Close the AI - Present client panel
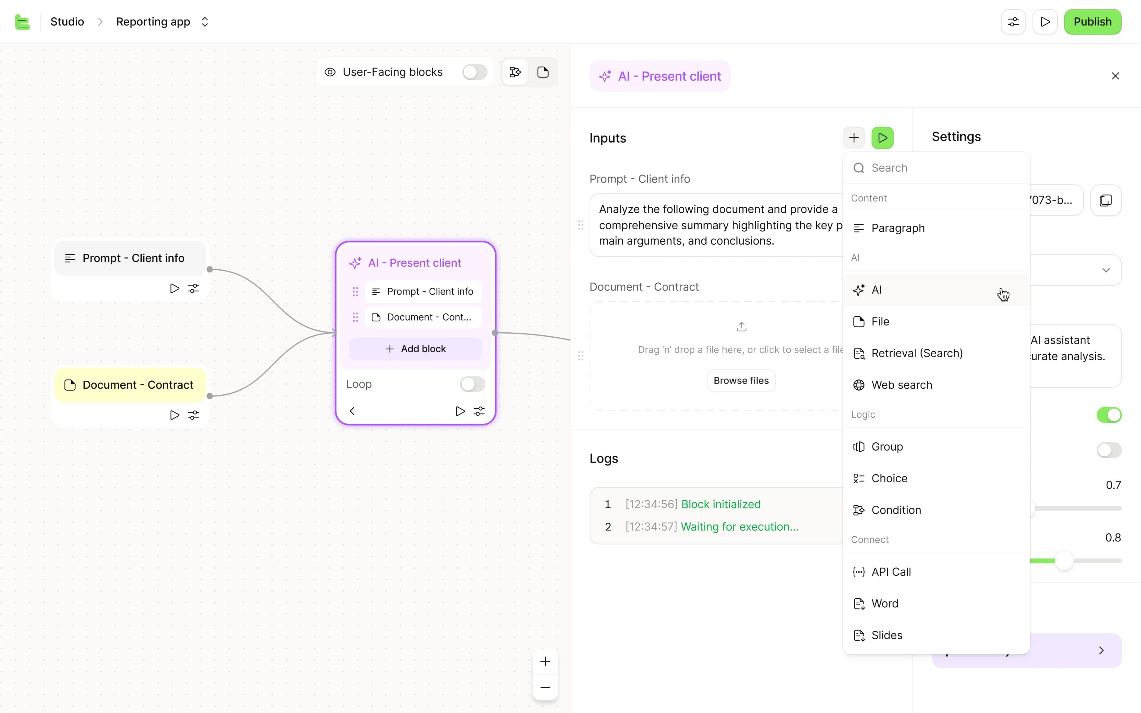This screenshot has height=713, width=1141. [1115, 76]
